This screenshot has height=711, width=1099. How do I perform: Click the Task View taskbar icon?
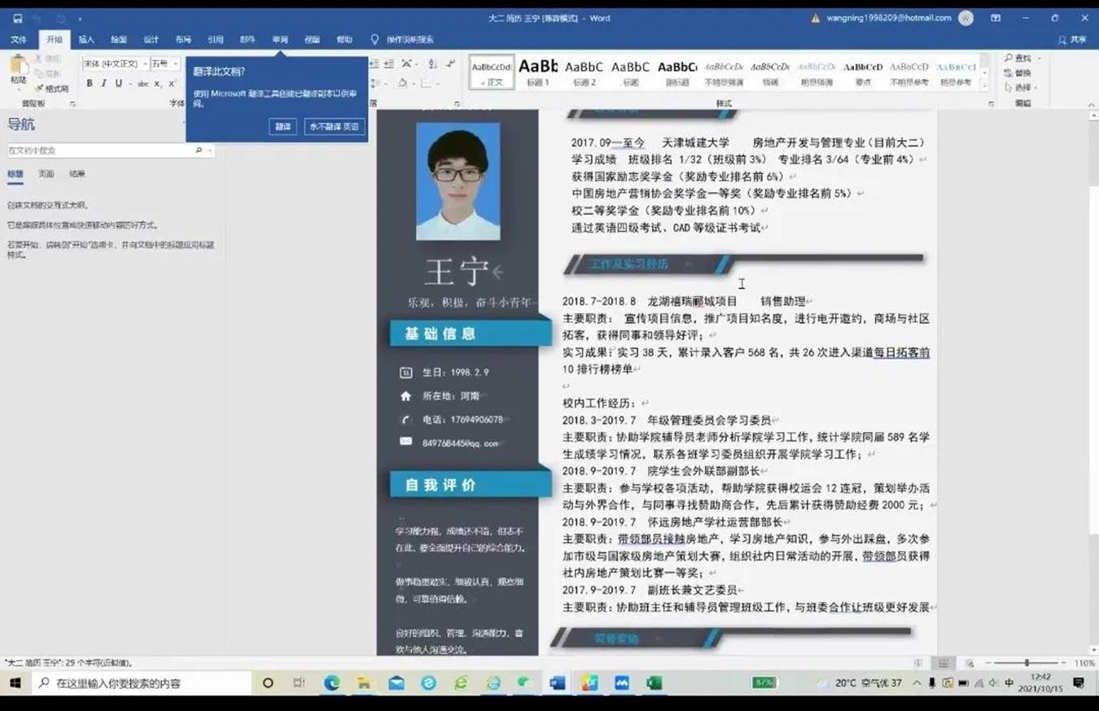pyautogui.click(x=299, y=683)
